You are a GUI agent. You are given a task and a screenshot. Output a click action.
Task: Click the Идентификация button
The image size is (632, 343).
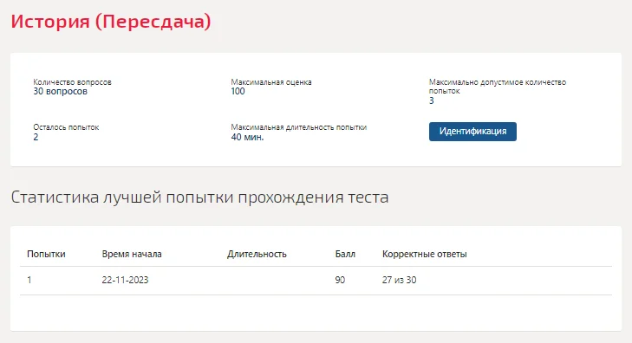coord(472,132)
